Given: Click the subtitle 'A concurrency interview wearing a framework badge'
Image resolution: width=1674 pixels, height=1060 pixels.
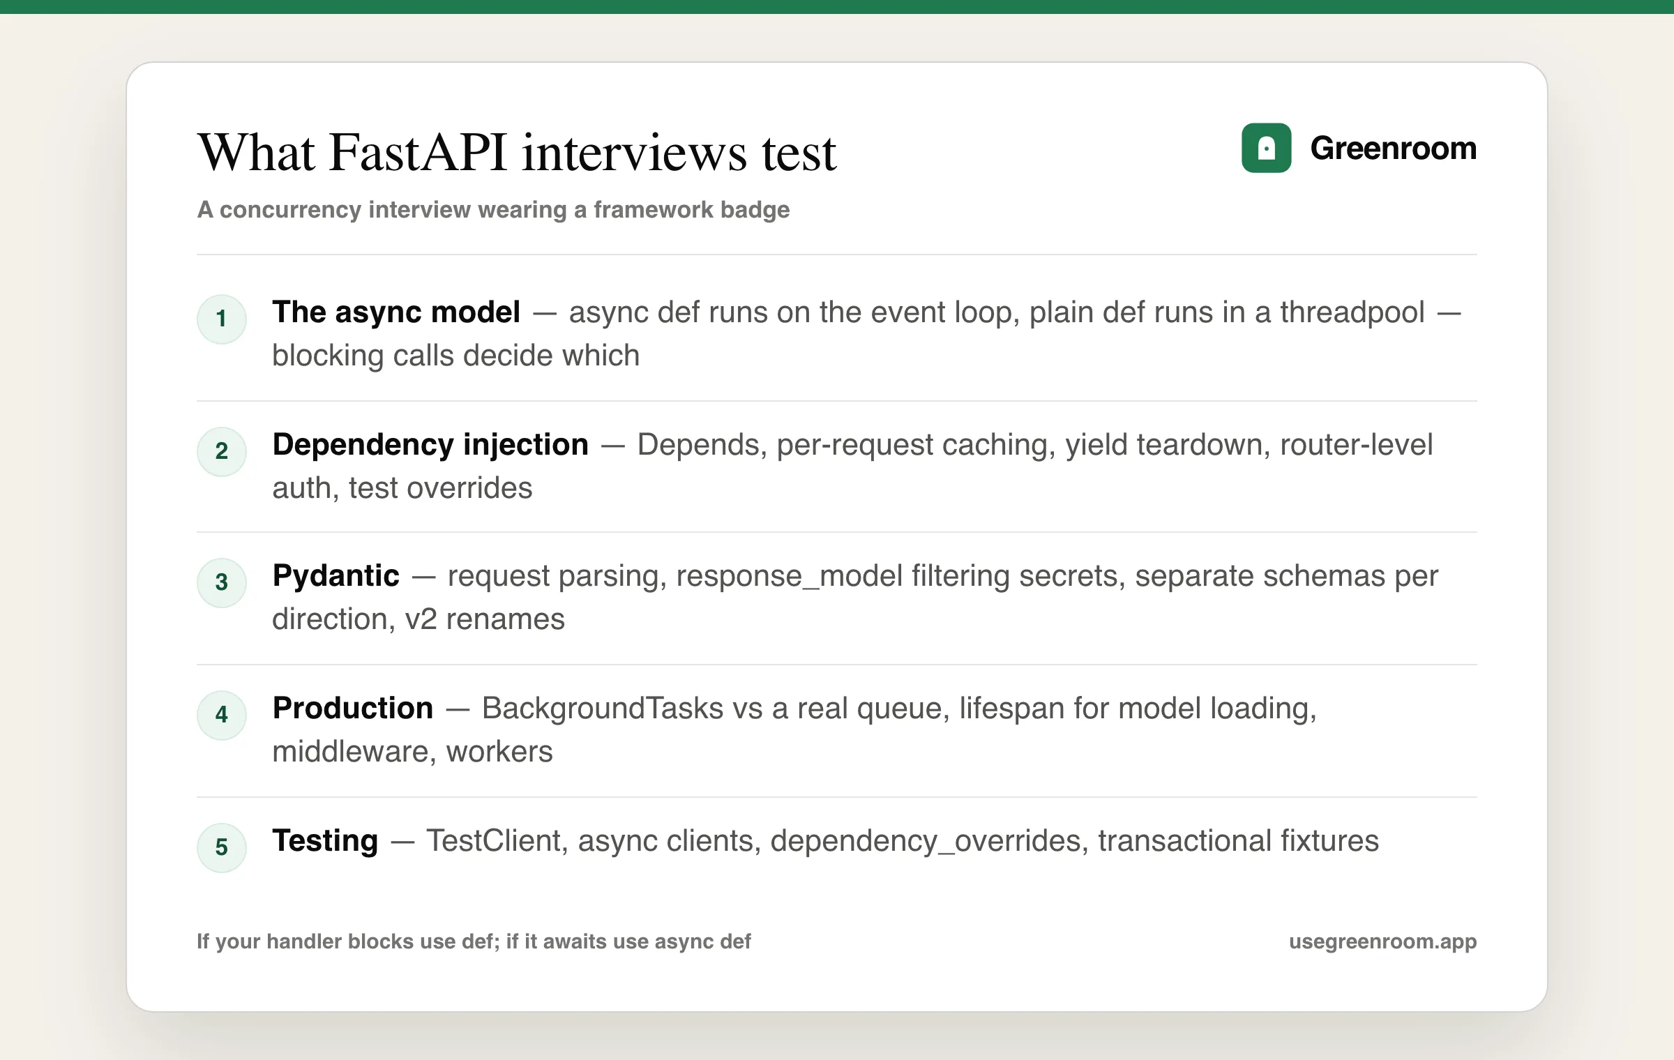Looking at the screenshot, I should 493,210.
